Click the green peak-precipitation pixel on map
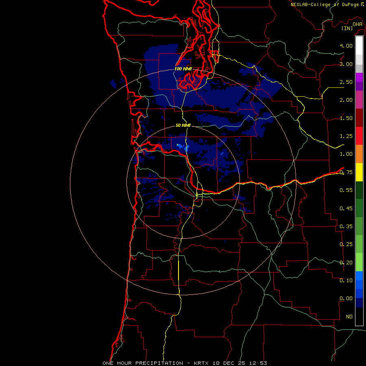The width and height of the screenshot is (366, 366). click(x=178, y=145)
